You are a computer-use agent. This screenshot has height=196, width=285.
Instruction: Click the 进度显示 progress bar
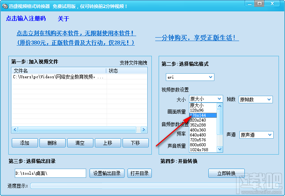[154, 186]
